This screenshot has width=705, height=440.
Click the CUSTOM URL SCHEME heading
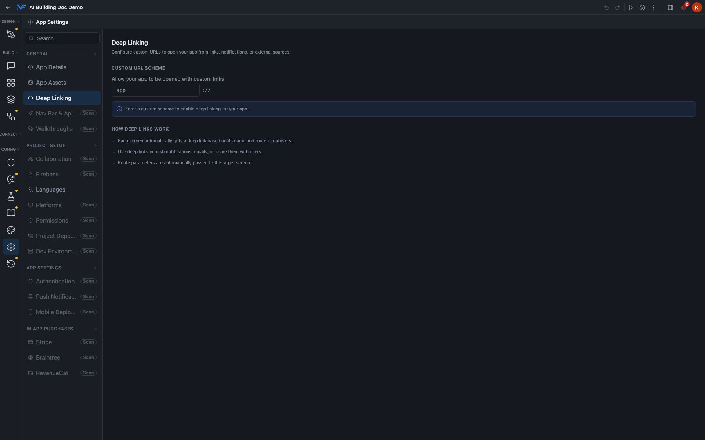(x=138, y=68)
